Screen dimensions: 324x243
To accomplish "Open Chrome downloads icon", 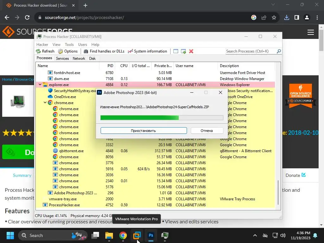I will (x=287, y=18).
